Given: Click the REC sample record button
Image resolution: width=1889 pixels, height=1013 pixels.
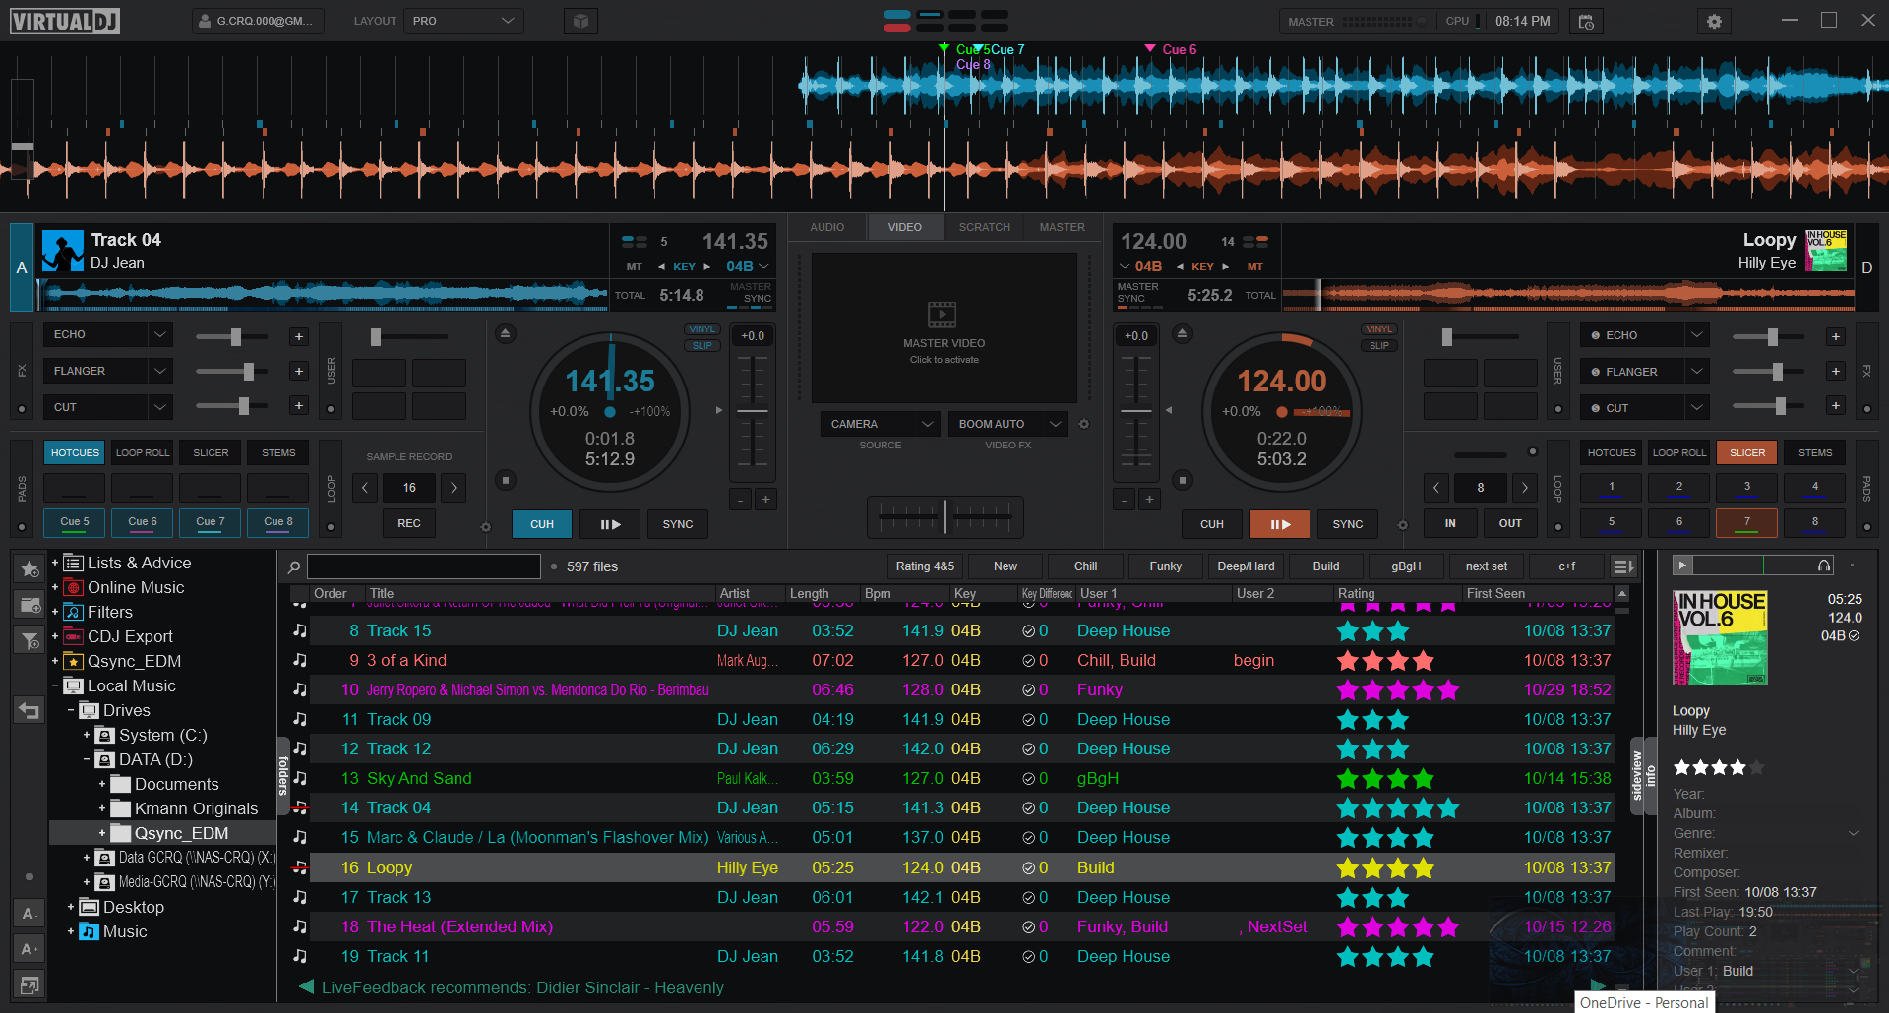Looking at the screenshot, I should (x=409, y=523).
